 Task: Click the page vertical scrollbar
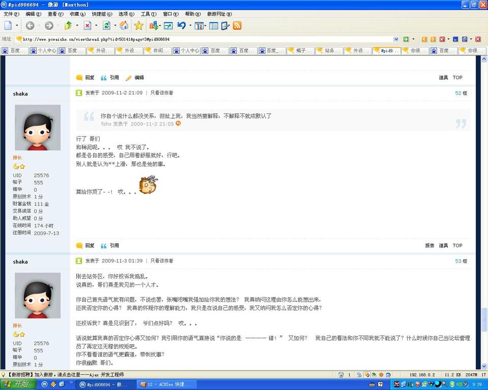pyautogui.click(x=484, y=203)
